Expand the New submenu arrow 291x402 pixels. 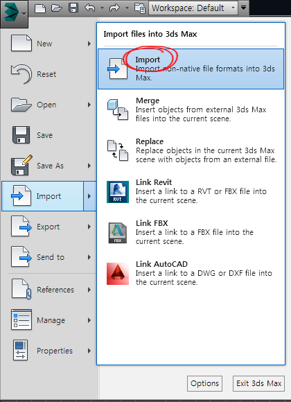[89, 44]
